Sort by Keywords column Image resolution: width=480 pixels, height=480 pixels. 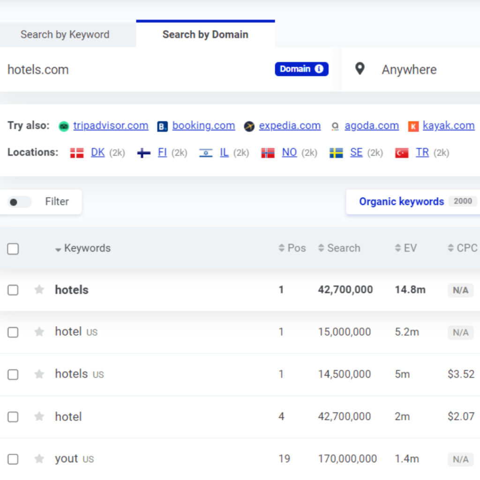click(83, 248)
